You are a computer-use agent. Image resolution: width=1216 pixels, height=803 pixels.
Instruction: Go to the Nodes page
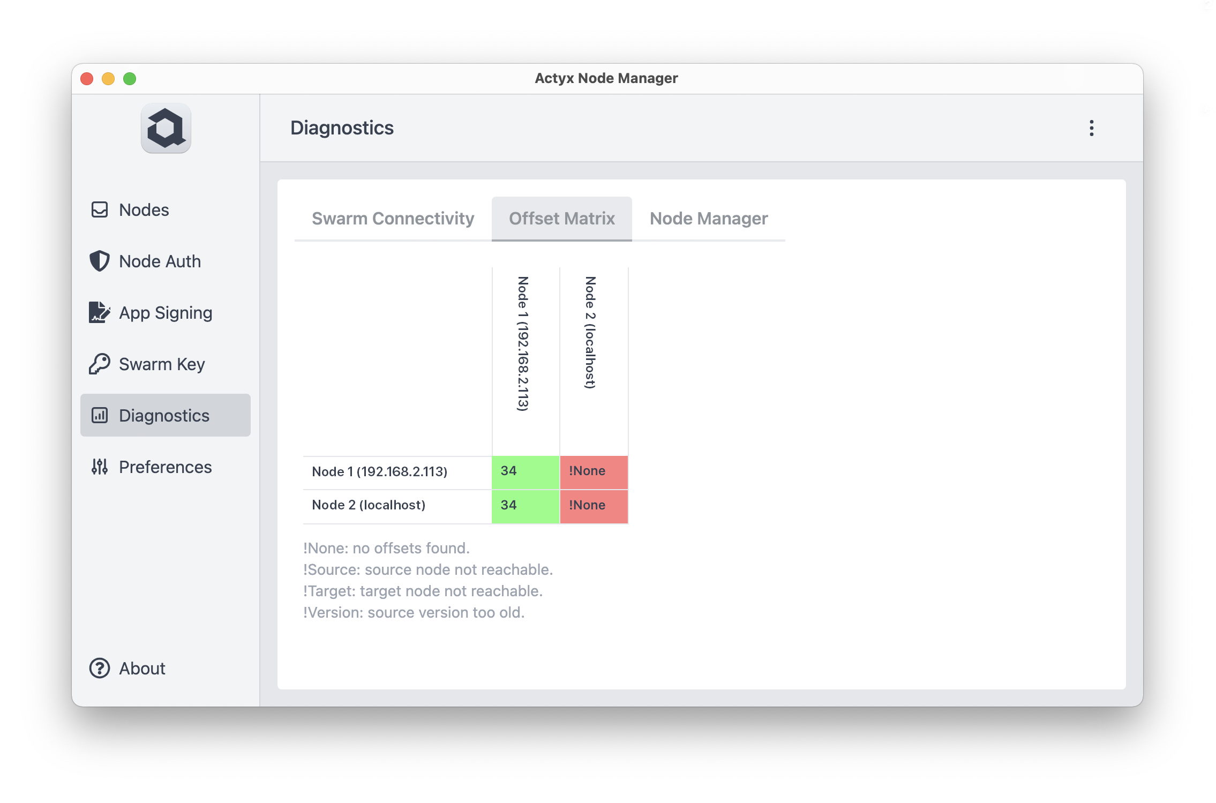pos(144,209)
